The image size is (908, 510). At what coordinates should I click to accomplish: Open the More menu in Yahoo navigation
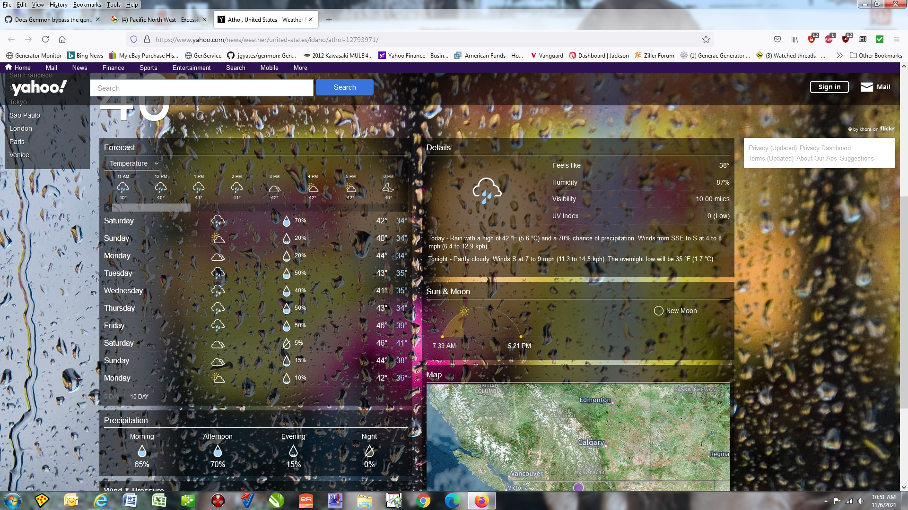pyautogui.click(x=300, y=68)
